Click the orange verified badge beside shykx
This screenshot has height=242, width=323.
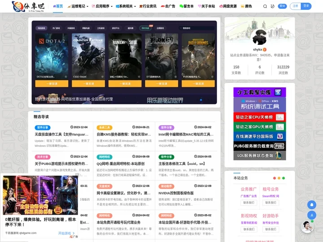(265, 50)
